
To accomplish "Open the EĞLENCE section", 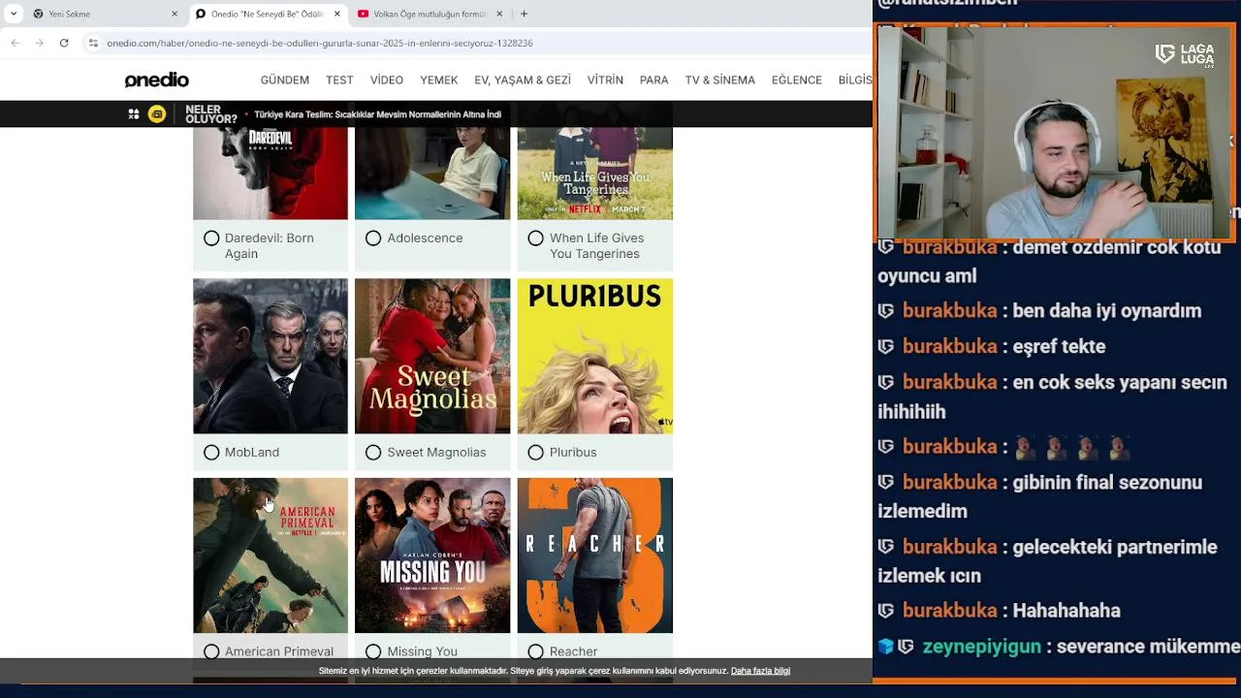I will pyautogui.click(x=796, y=80).
